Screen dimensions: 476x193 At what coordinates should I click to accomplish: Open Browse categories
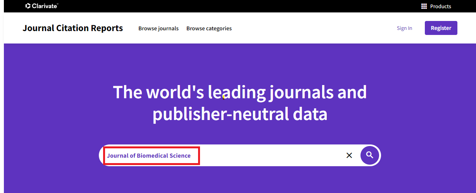209,28
